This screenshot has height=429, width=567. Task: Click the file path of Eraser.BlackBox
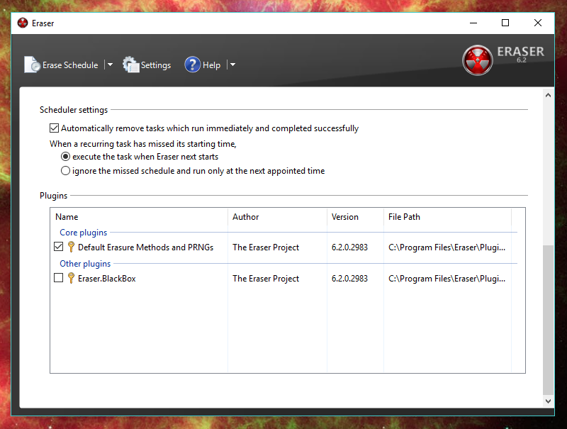447,279
